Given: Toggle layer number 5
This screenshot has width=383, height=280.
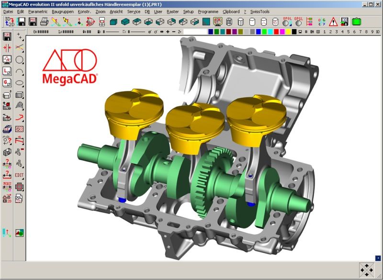Looking at the screenshot, I should [348, 32].
